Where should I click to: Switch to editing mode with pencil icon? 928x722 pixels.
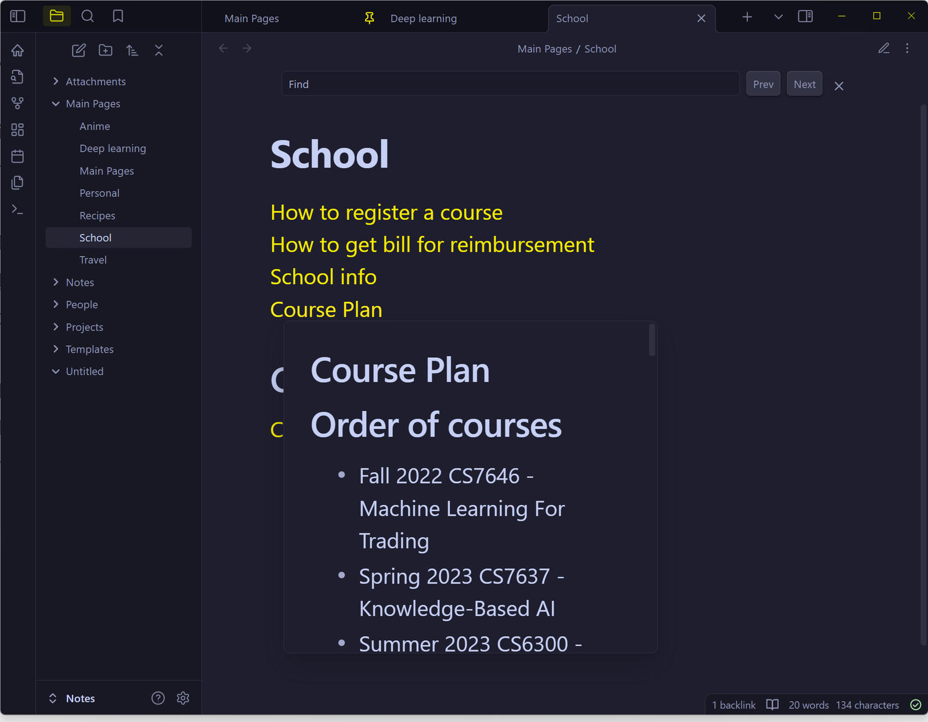pyautogui.click(x=883, y=49)
